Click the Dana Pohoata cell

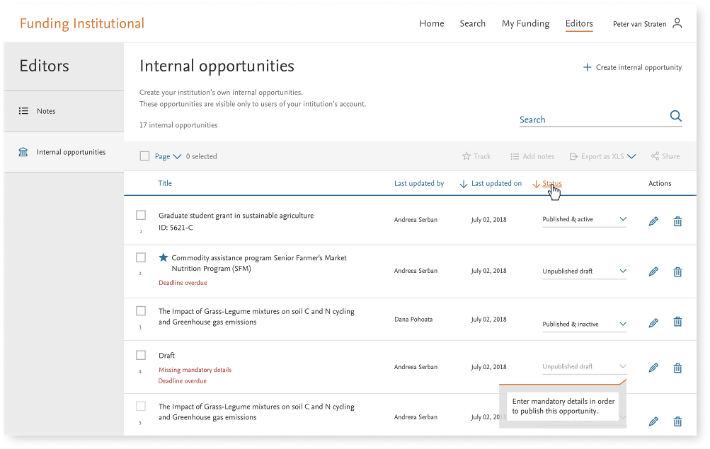coord(413,319)
